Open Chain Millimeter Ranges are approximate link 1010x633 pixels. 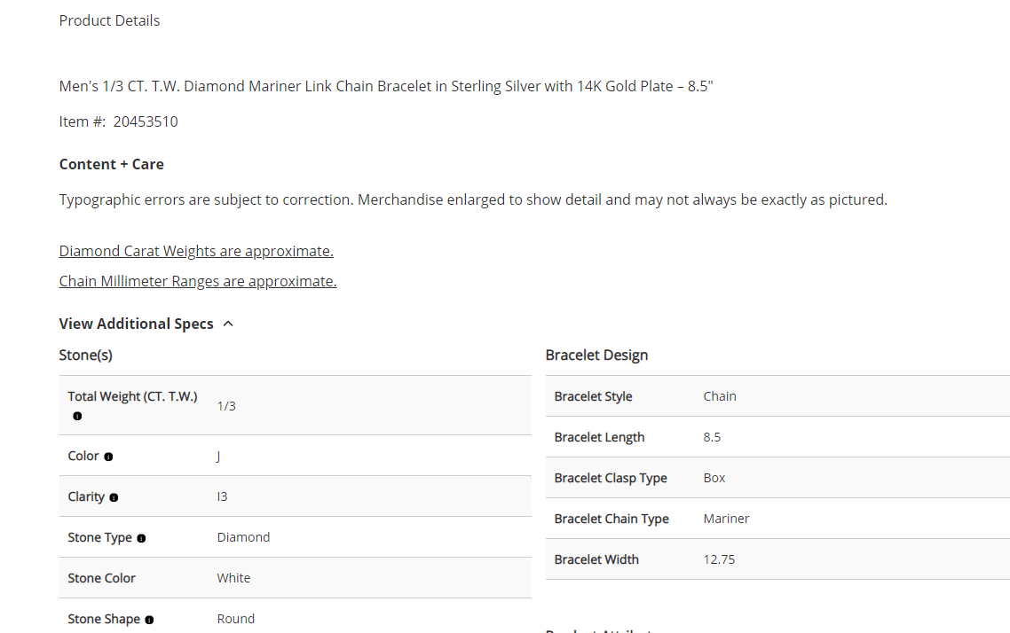pyautogui.click(x=198, y=281)
